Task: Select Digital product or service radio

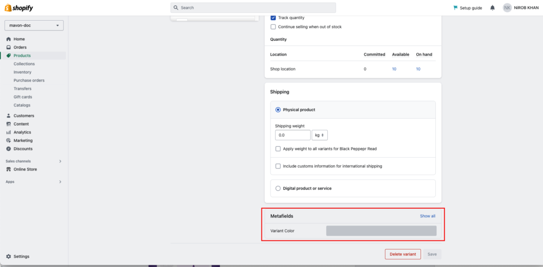Action: click(278, 189)
